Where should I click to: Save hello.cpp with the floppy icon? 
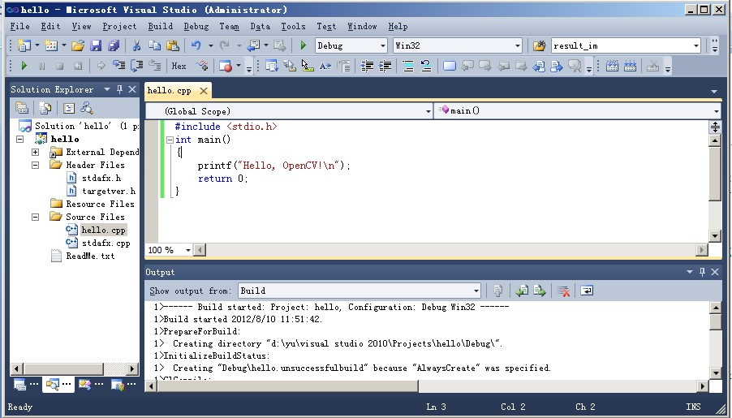click(x=96, y=45)
